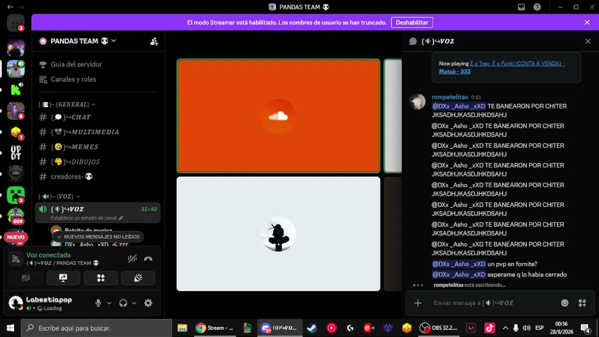This screenshot has width=599, height=337.
Task: Open the Windows Start menu
Action: click(x=10, y=328)
